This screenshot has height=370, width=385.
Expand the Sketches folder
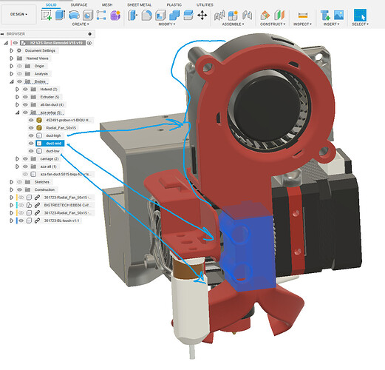coord(12,182)
